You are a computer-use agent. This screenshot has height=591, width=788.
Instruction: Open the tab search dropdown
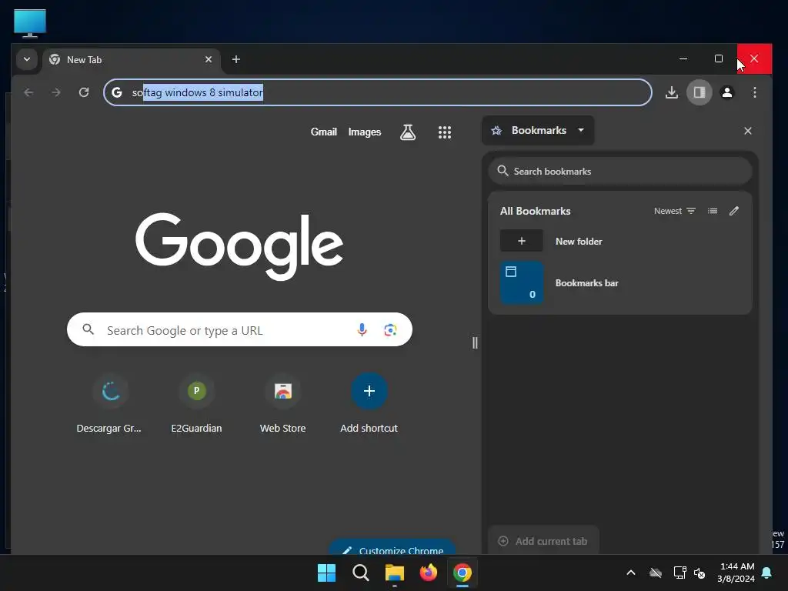click(27, 59)
